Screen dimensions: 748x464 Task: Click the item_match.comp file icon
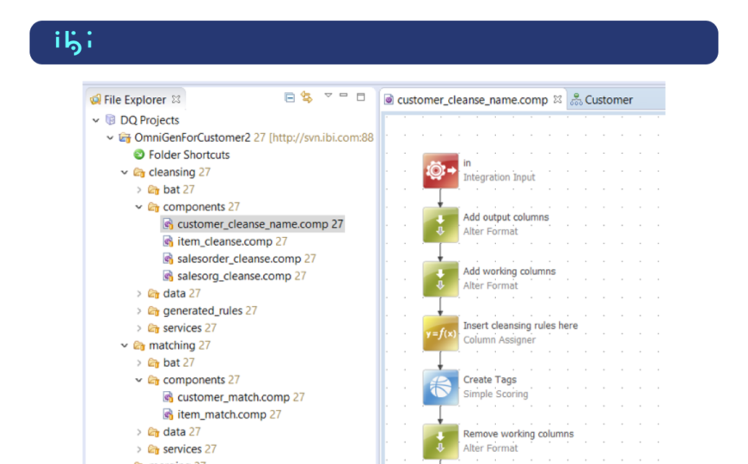coord(168,414)
